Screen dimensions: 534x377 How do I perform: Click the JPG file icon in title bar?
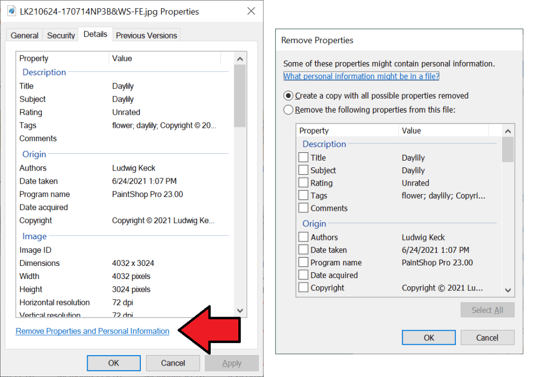(11, 11)
